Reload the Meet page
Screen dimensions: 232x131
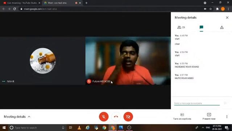14,9
